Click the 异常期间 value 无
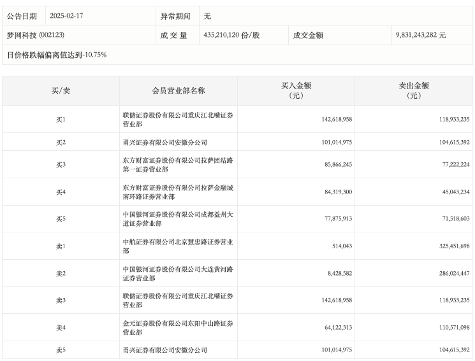 [x=207, y=15]
